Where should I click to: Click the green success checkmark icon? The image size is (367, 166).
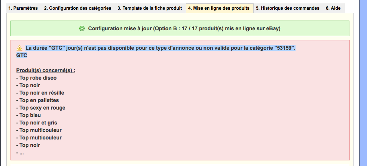[x=82, y=28]
